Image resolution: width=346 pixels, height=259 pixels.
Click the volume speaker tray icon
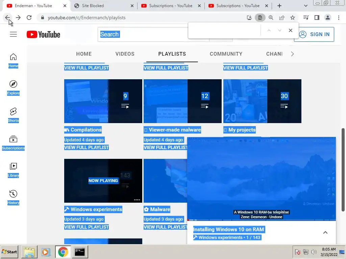(x=314, y=252)
